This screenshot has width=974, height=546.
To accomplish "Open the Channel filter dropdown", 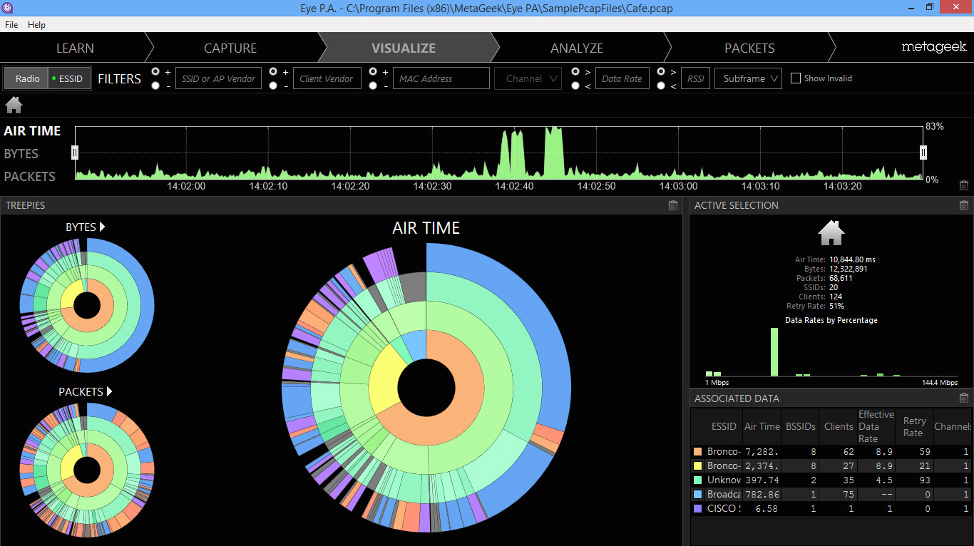I will point(528,78).
